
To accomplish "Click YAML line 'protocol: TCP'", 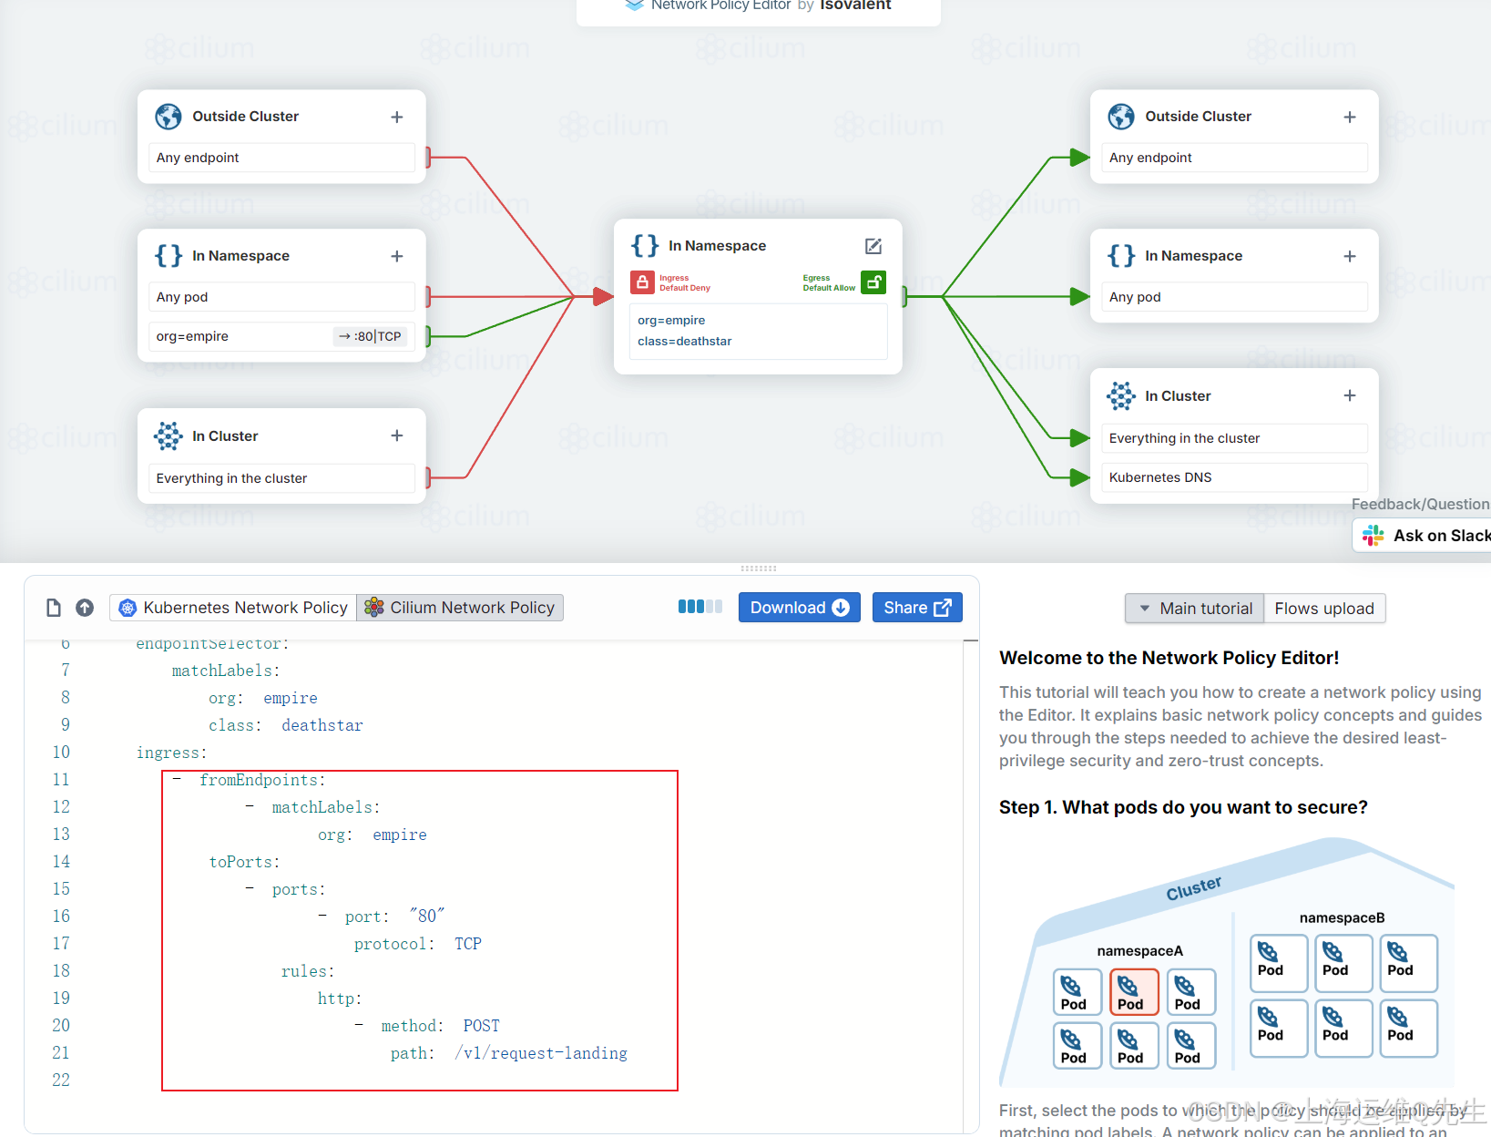I will coord(418,944).
